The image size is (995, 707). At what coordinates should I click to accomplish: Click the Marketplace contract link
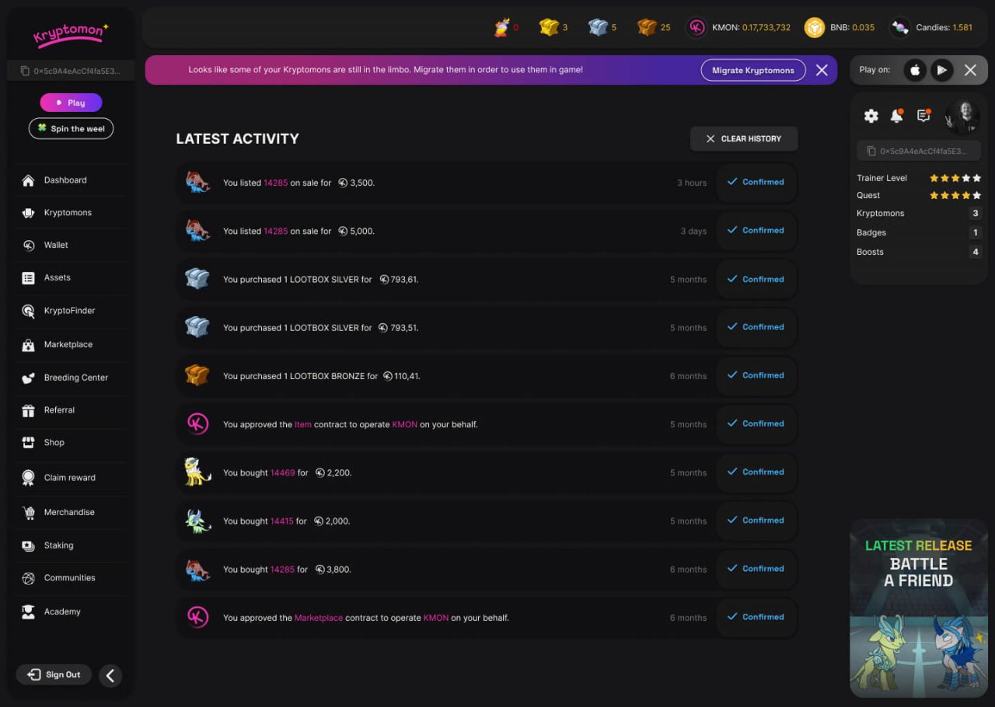point(319,618)
